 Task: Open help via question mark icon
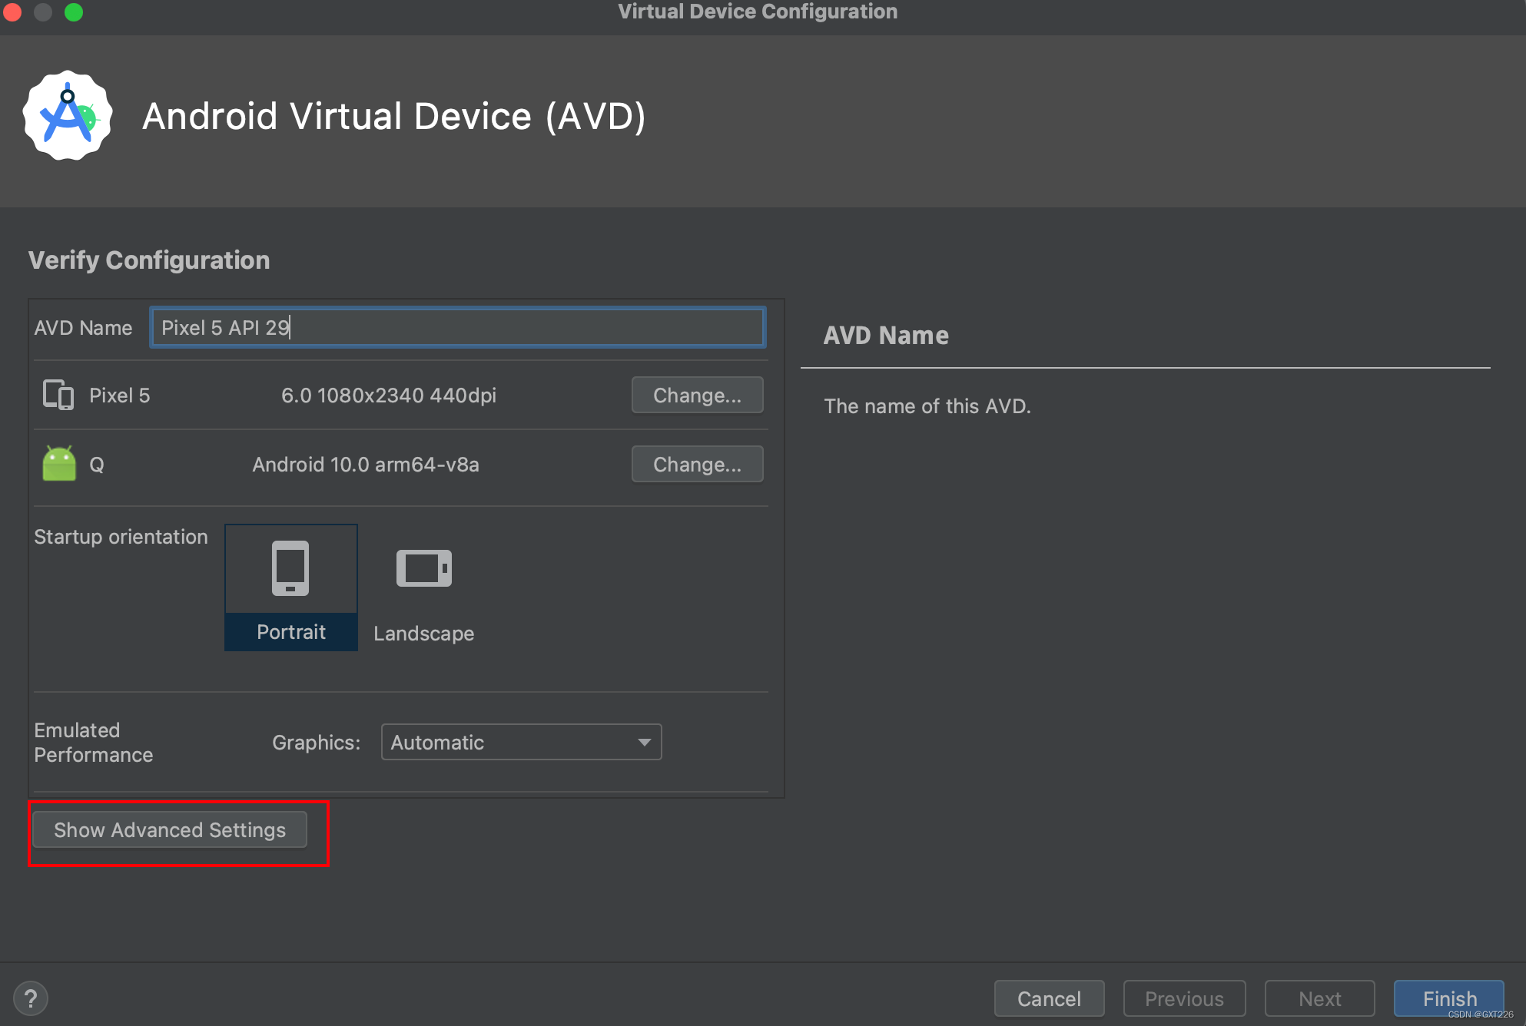coord(31,998)
